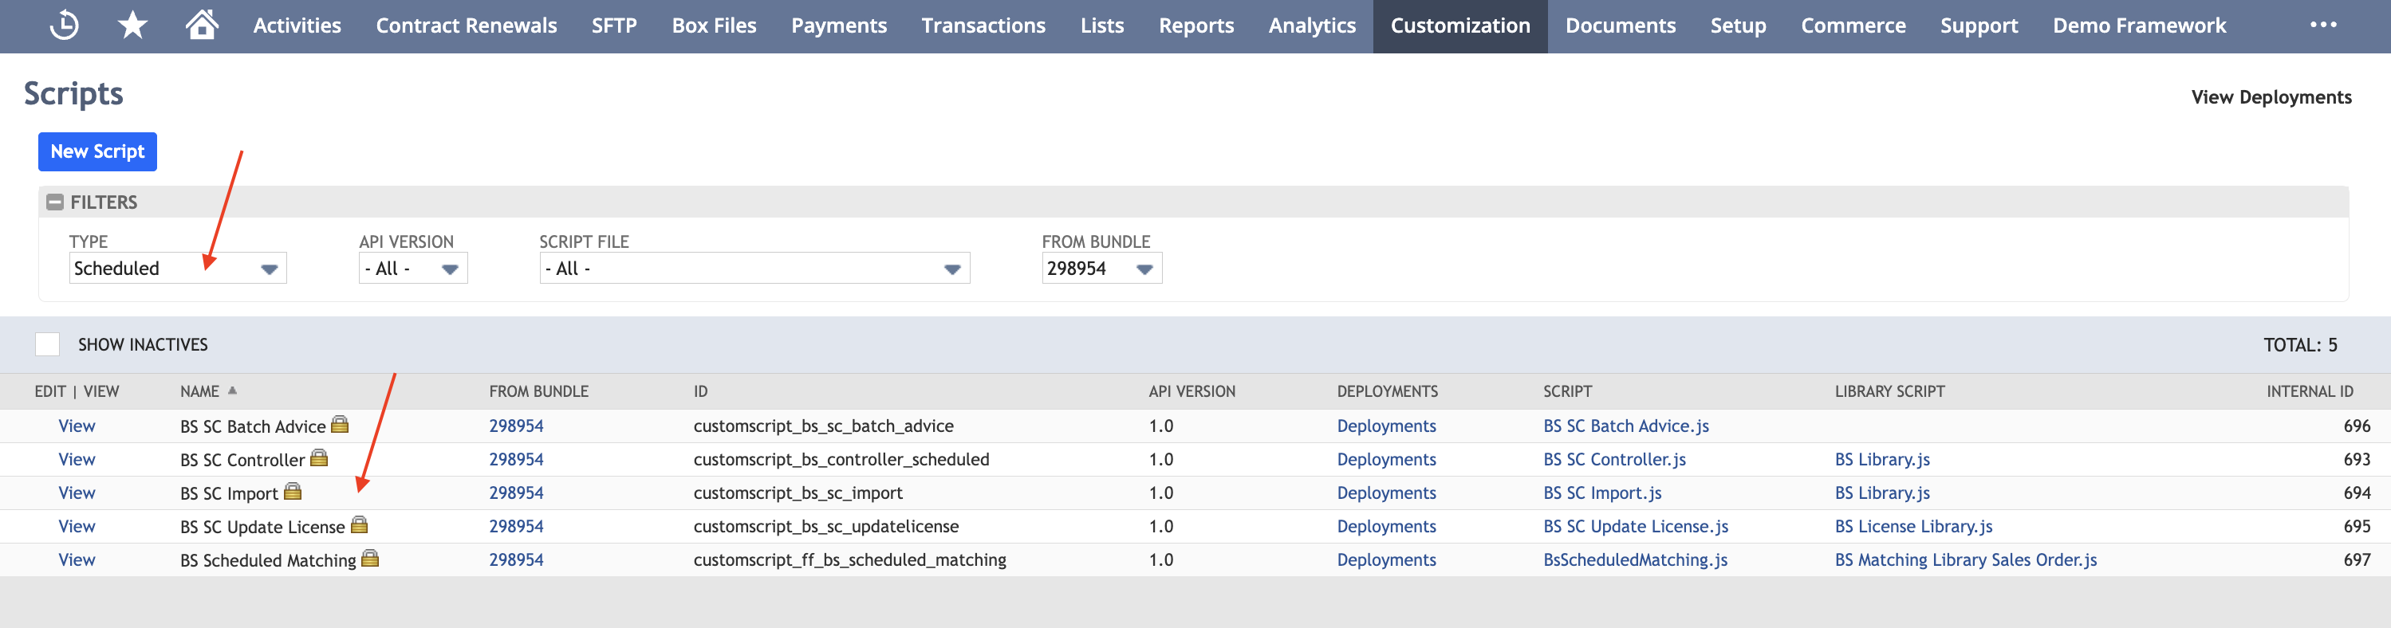Open the Activities menu
The width and height of the screenshot is (2391, 628).
pyautogui.click(x=297, y=26)
